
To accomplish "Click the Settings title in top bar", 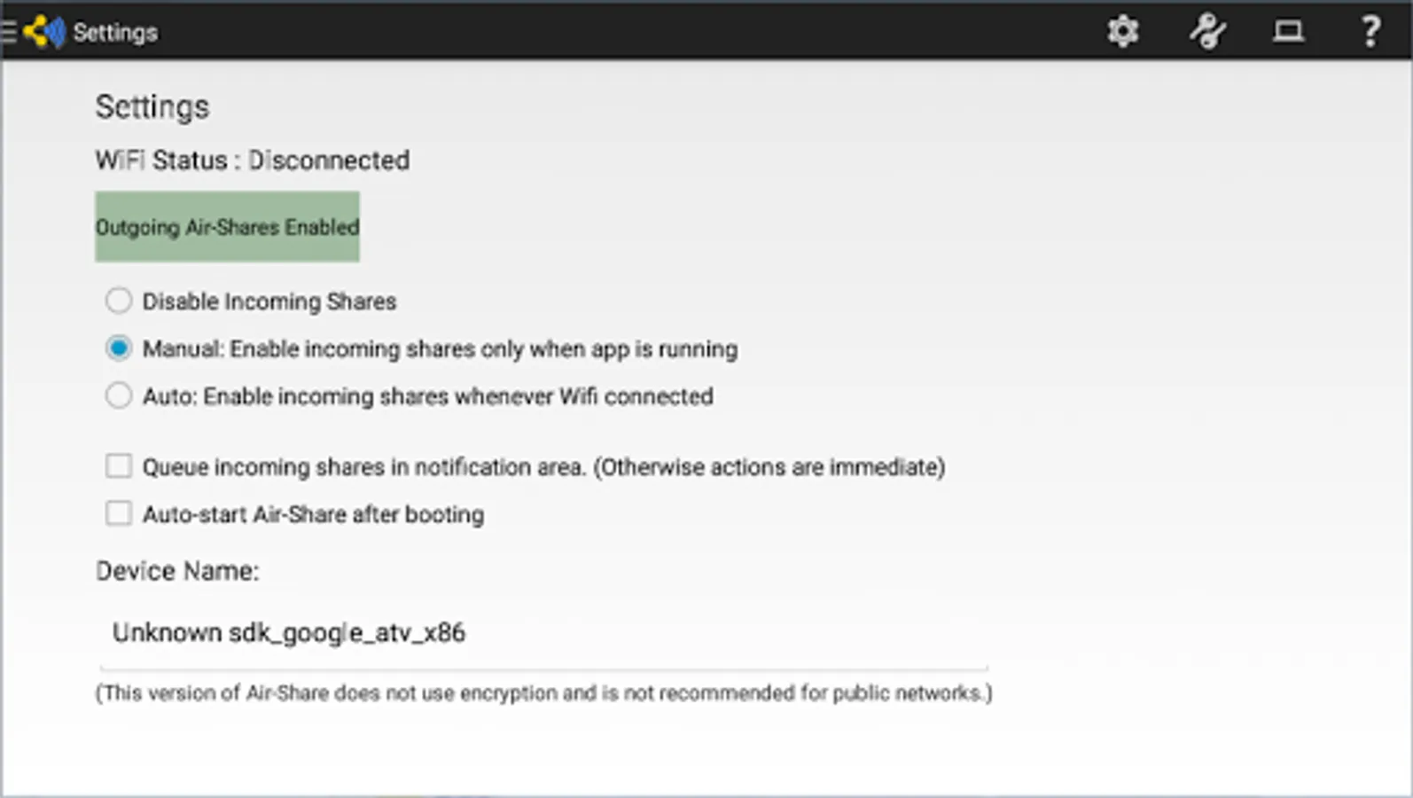I will pos(115,33).
